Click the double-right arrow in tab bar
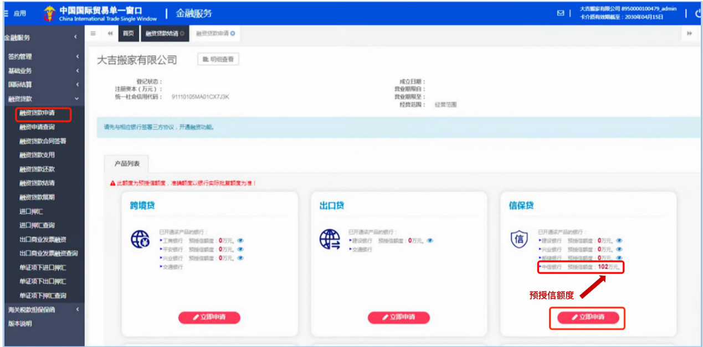Viewport: 703px width, 347px height. (690, 34)
